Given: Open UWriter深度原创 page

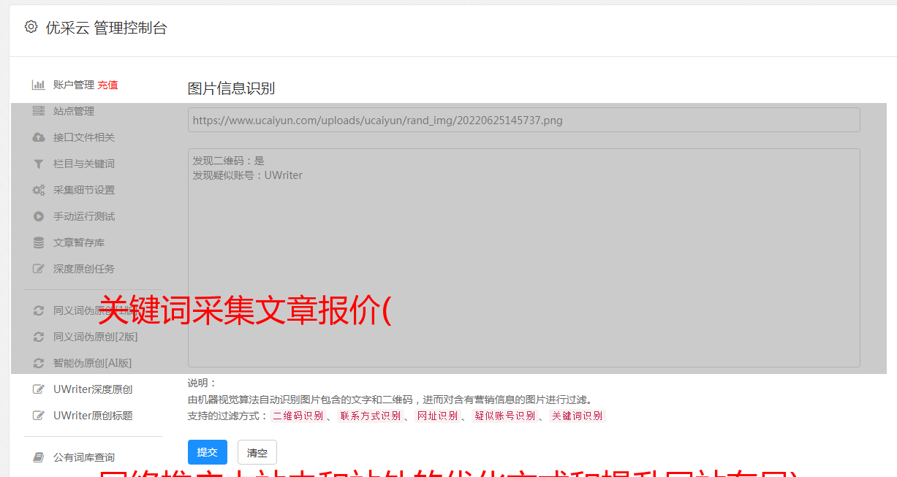Looking at the screenshot, I should (93, 389).
